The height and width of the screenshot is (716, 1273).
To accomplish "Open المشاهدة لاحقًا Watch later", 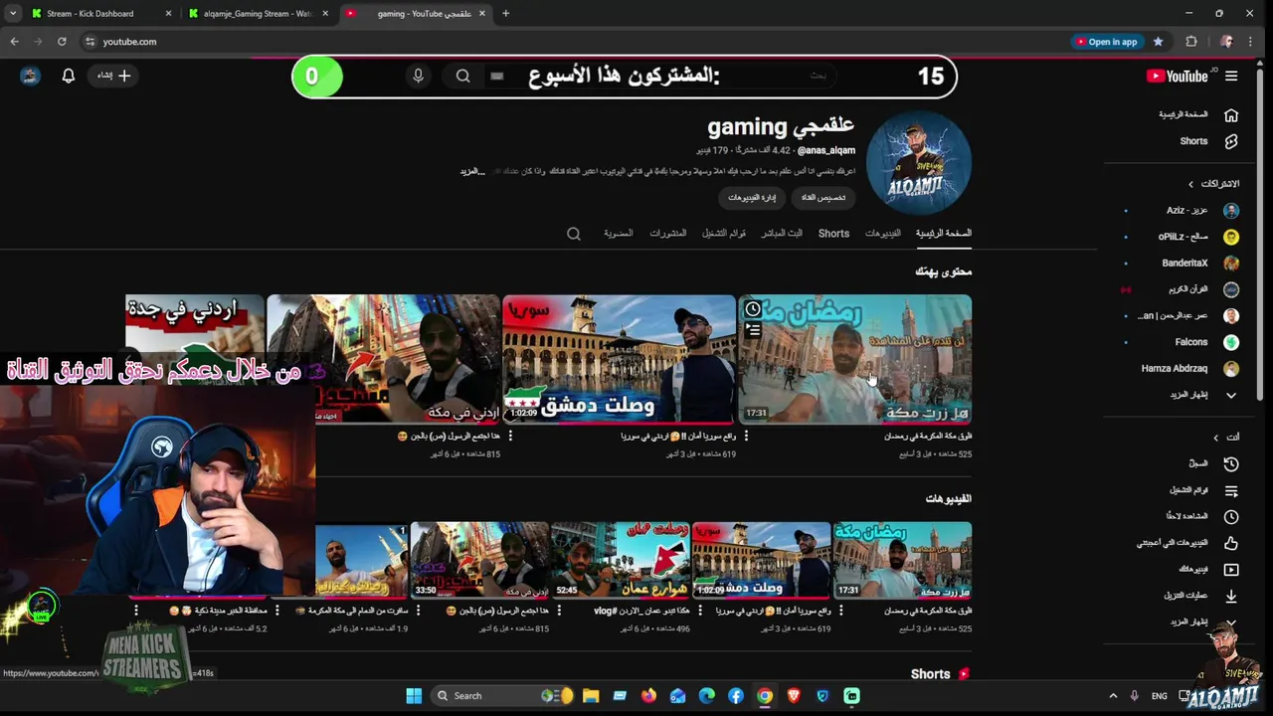I will point(1201,516).
